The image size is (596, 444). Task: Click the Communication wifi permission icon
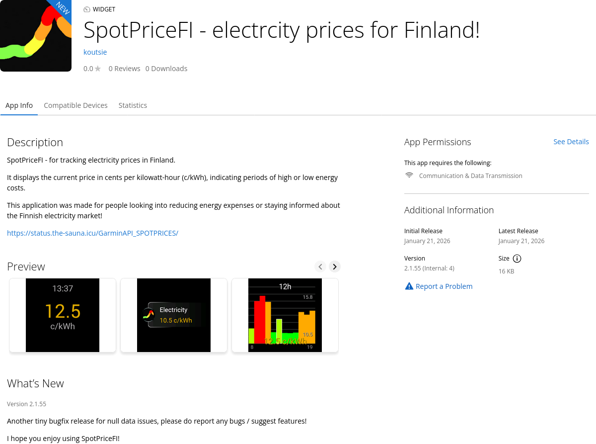(409, 176)
